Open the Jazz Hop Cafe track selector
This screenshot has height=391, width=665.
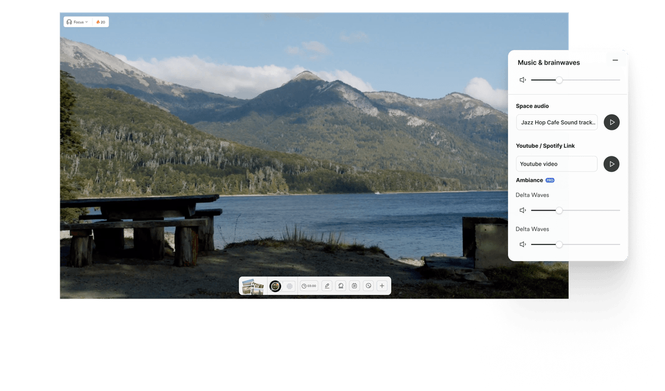557,122
